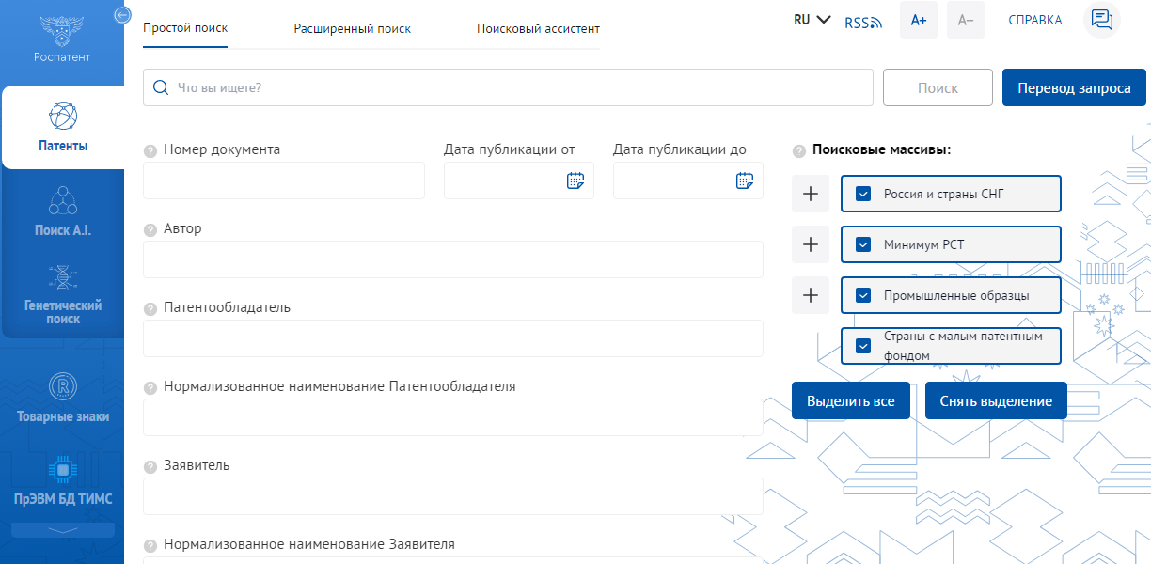Focus the main search query field

[508, 87]
